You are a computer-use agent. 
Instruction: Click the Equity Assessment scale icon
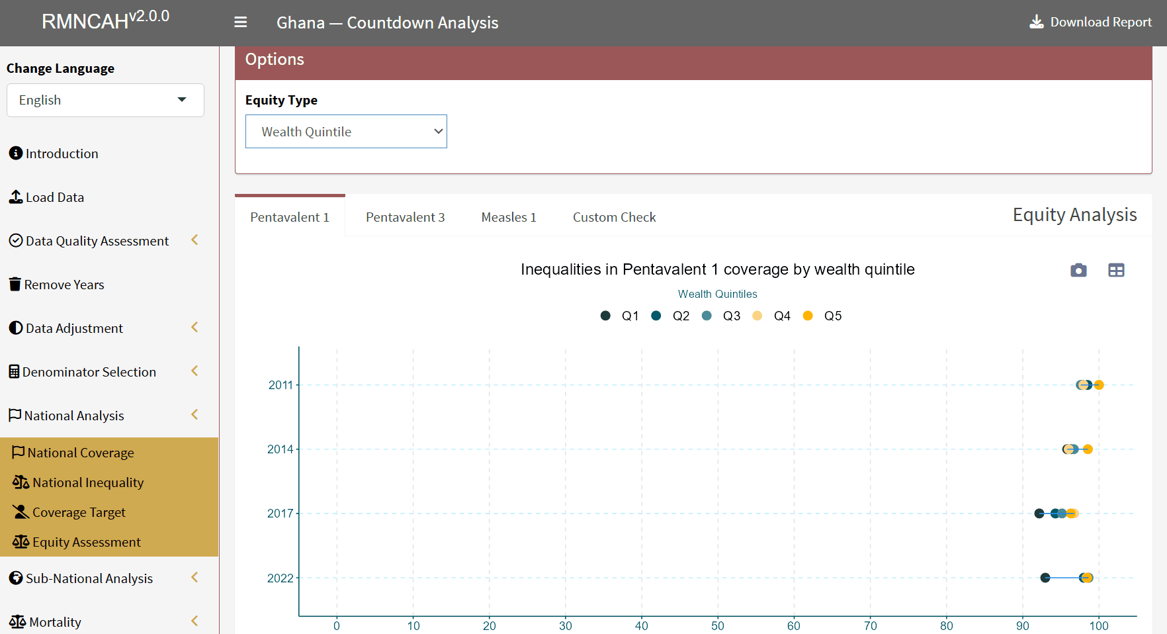pyautogui.click(x=21, y=541)
